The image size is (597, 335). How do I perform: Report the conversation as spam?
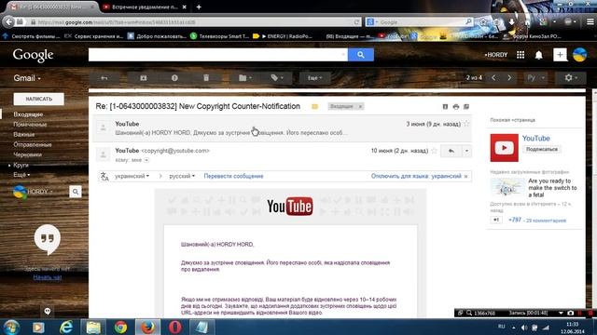(x=174, y=78)
